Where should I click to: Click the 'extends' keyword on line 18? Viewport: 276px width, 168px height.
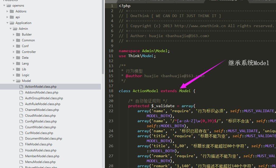tap(169, 91)
